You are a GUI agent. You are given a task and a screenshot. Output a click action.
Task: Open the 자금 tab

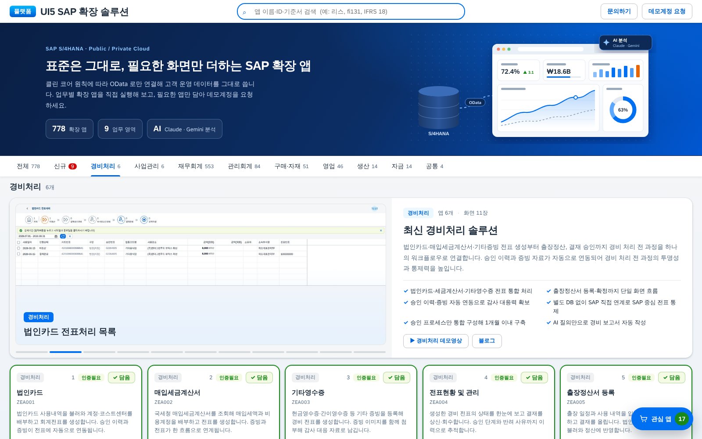pyautogui.click(x=402, y=166)
